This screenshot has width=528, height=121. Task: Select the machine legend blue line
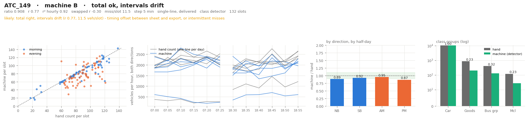153,54
